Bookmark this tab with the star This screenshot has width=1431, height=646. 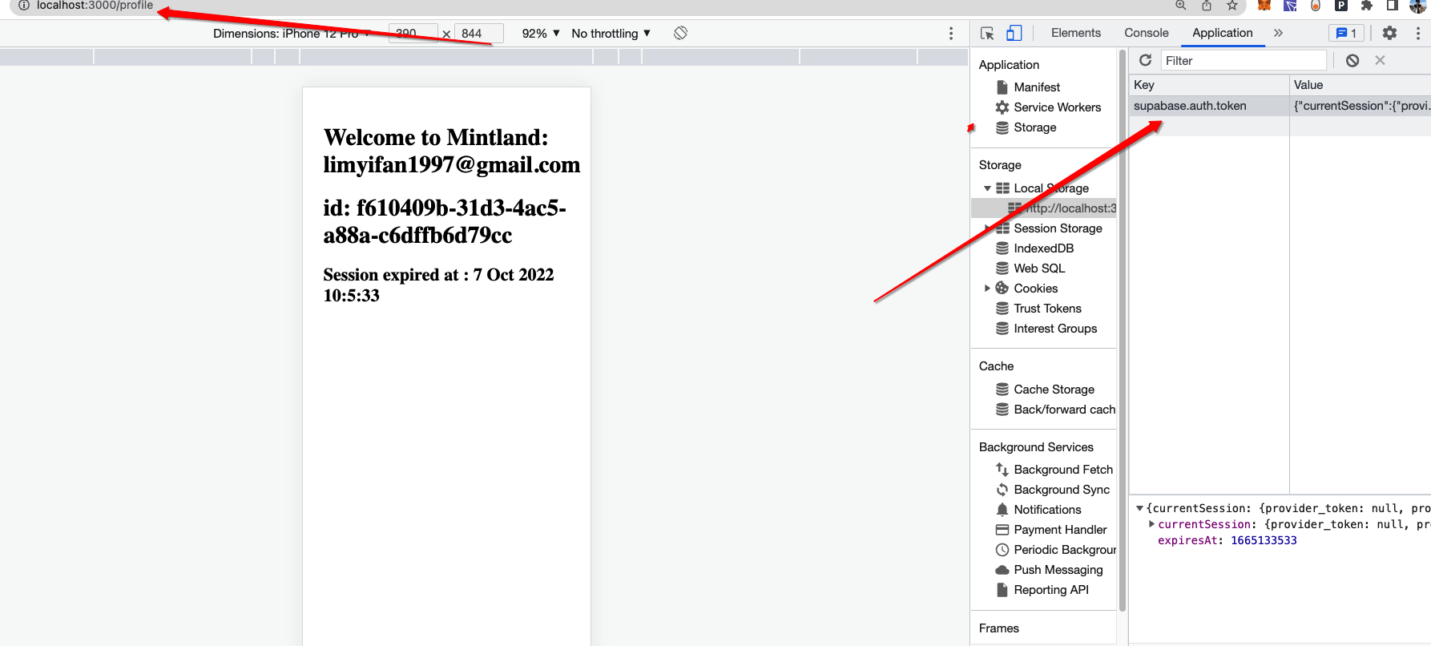(1232, 5)
